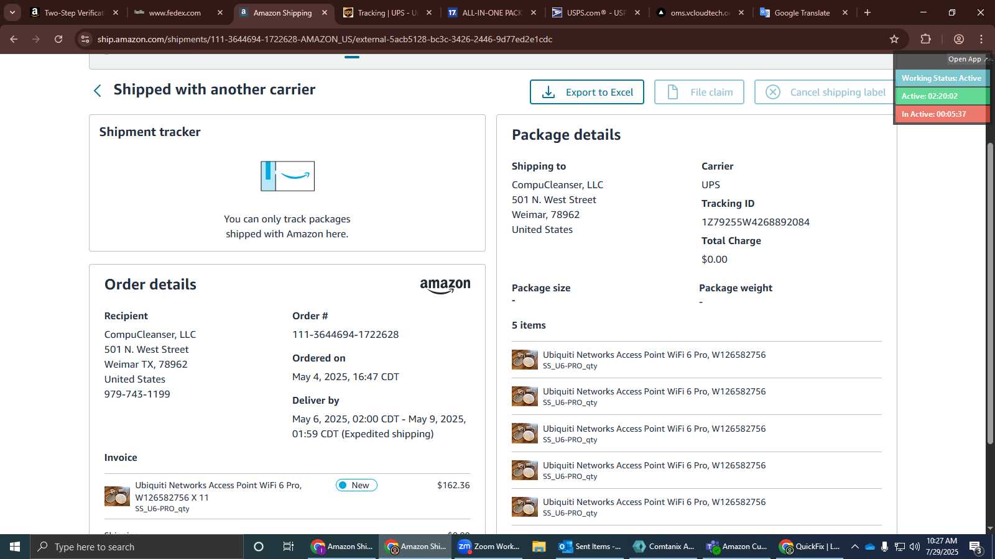
Task: Click Cancel shipping label button
Action: 825,92
